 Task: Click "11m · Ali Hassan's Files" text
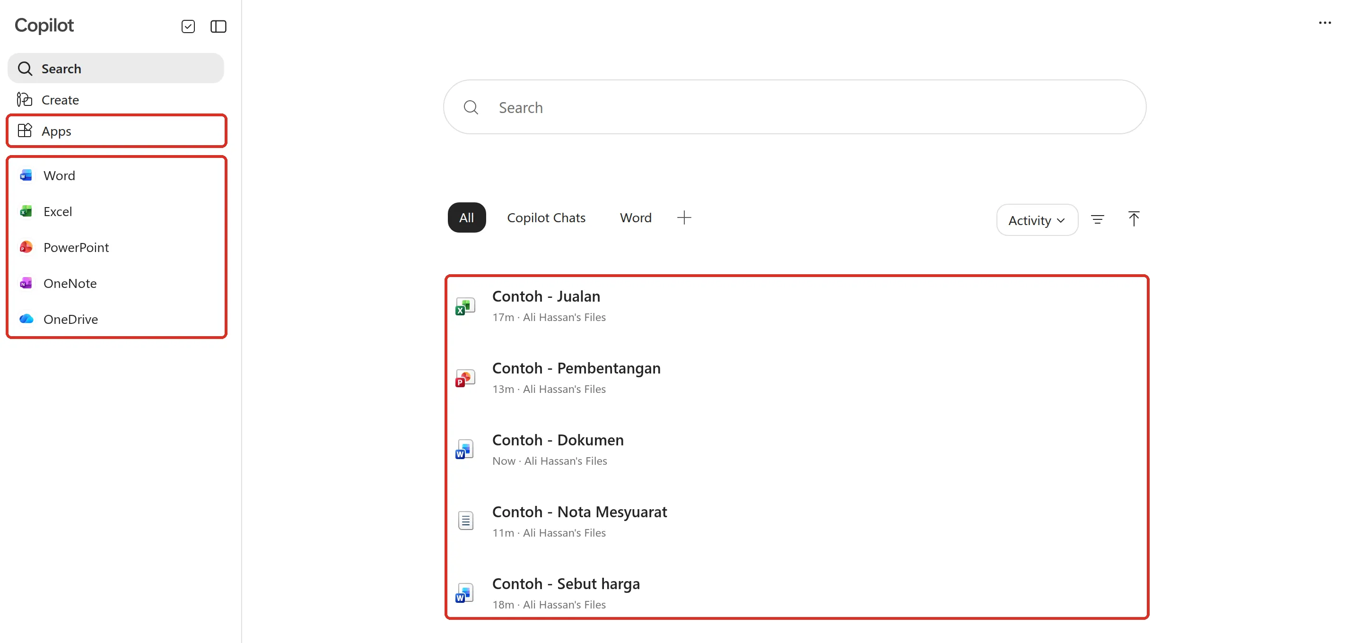coord(549,533)
